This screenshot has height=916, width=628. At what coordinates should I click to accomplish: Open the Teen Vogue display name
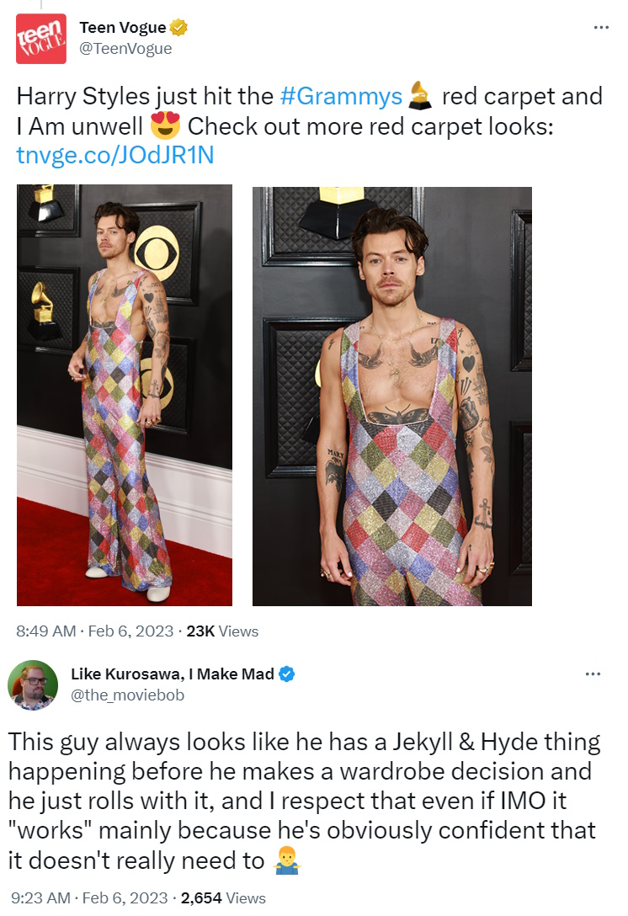[x=123, y=28]
